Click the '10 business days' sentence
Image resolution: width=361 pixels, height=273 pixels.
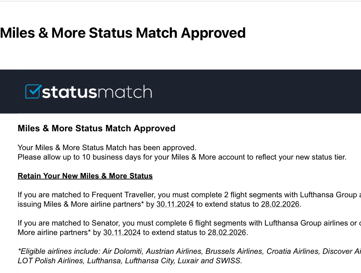tap(182, 157)
